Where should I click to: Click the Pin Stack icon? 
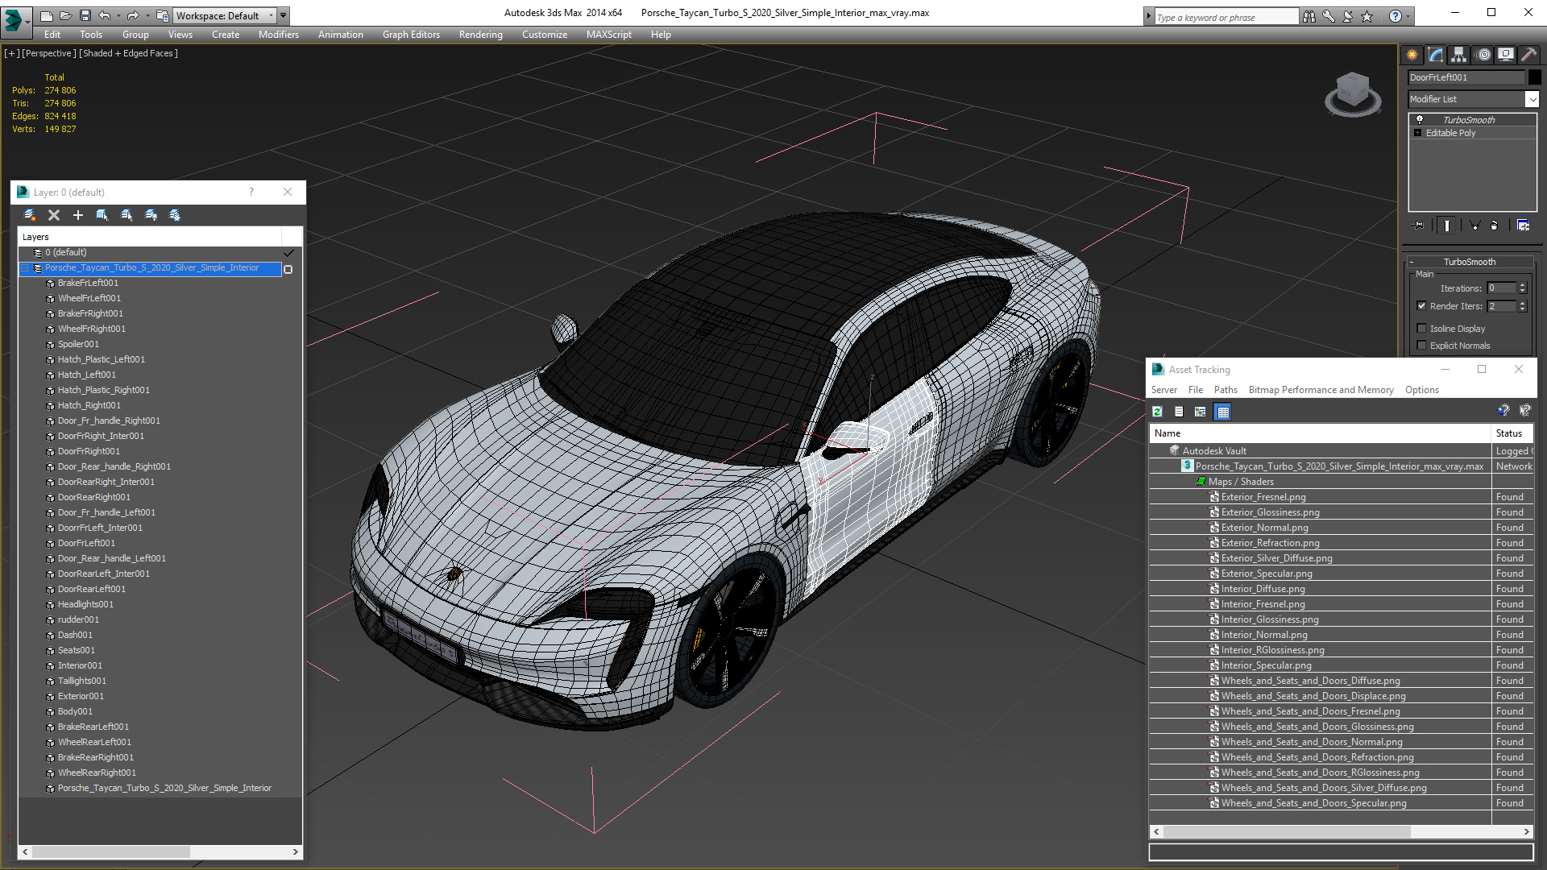(1419, 226)
